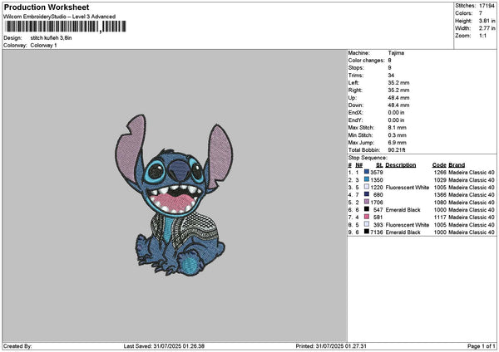The width and height of the screenshot is (499, 352).
Task: Click the light blue swatch beside 1350
Action: point(367,179)
